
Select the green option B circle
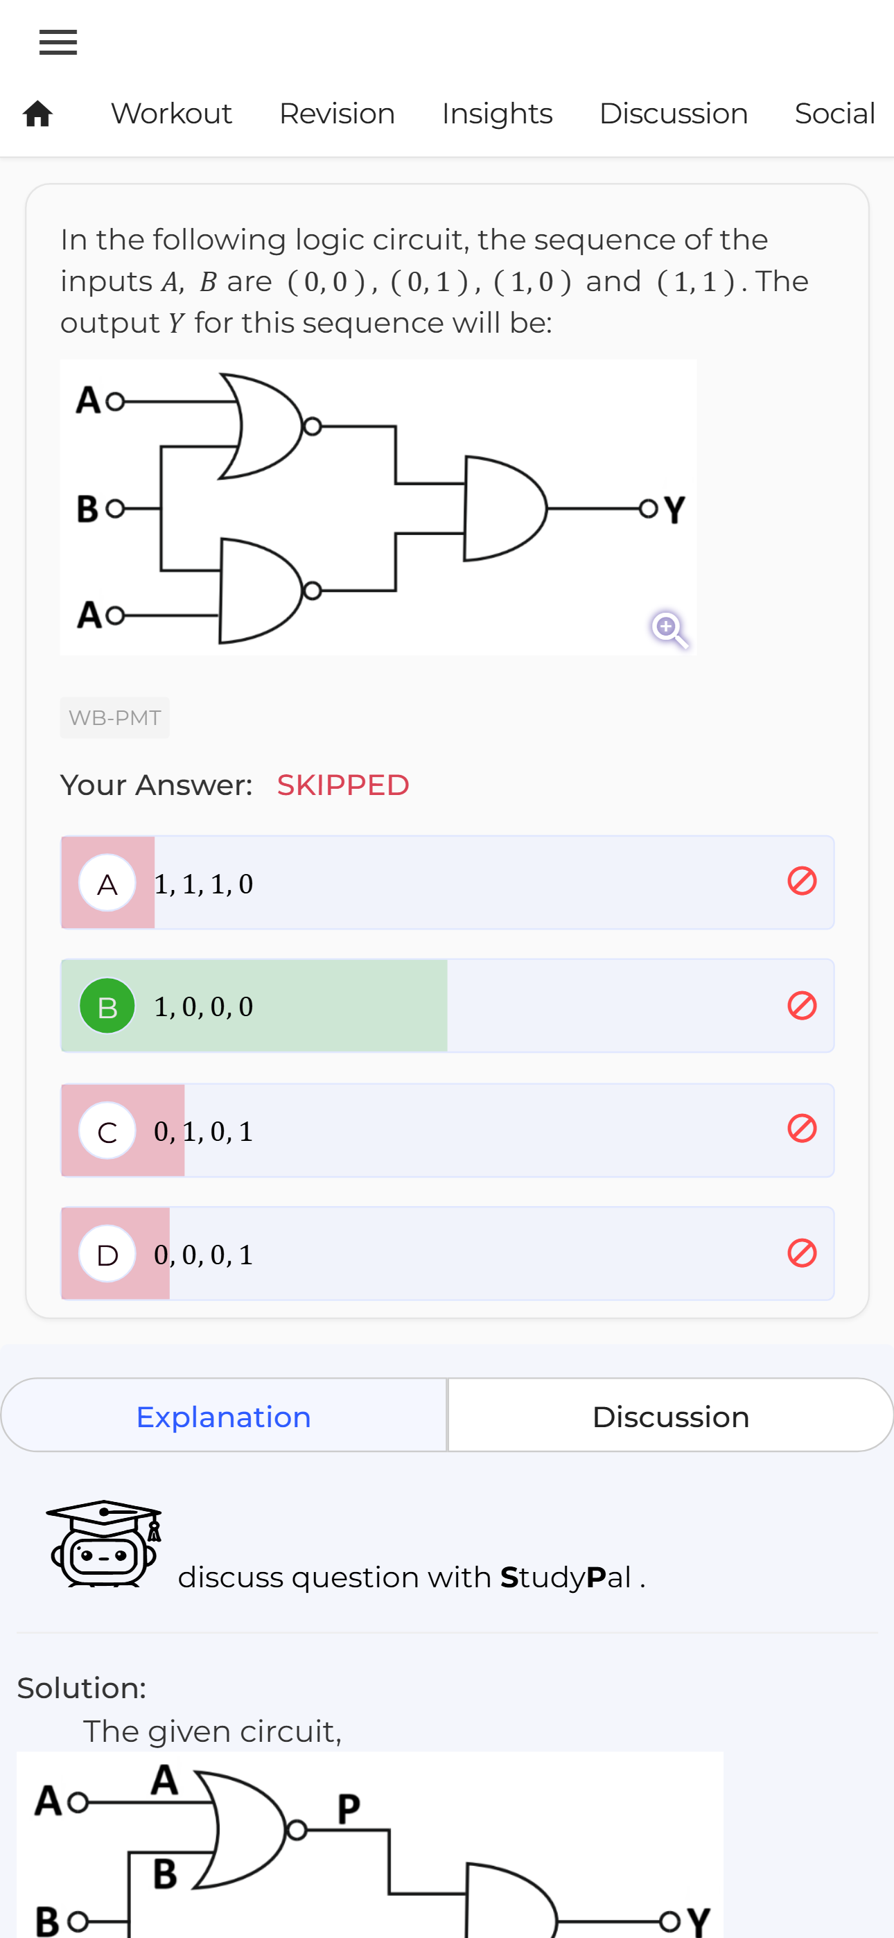click(107, 1006)
